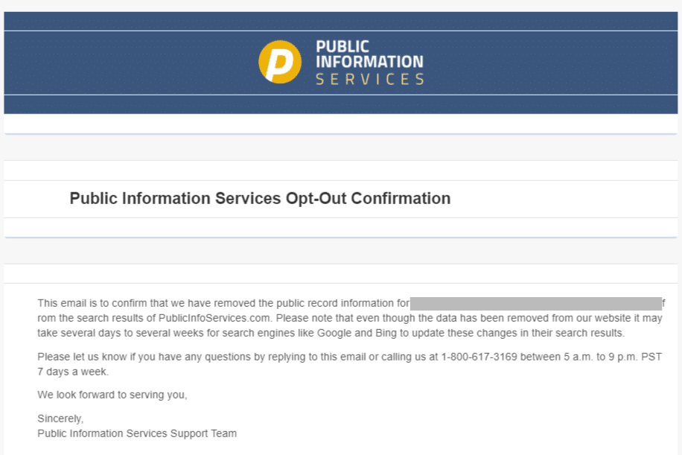Viewport: 682px width, 455px height.
Task: Click the yellow P logo icon
Action: coord(280,62)
